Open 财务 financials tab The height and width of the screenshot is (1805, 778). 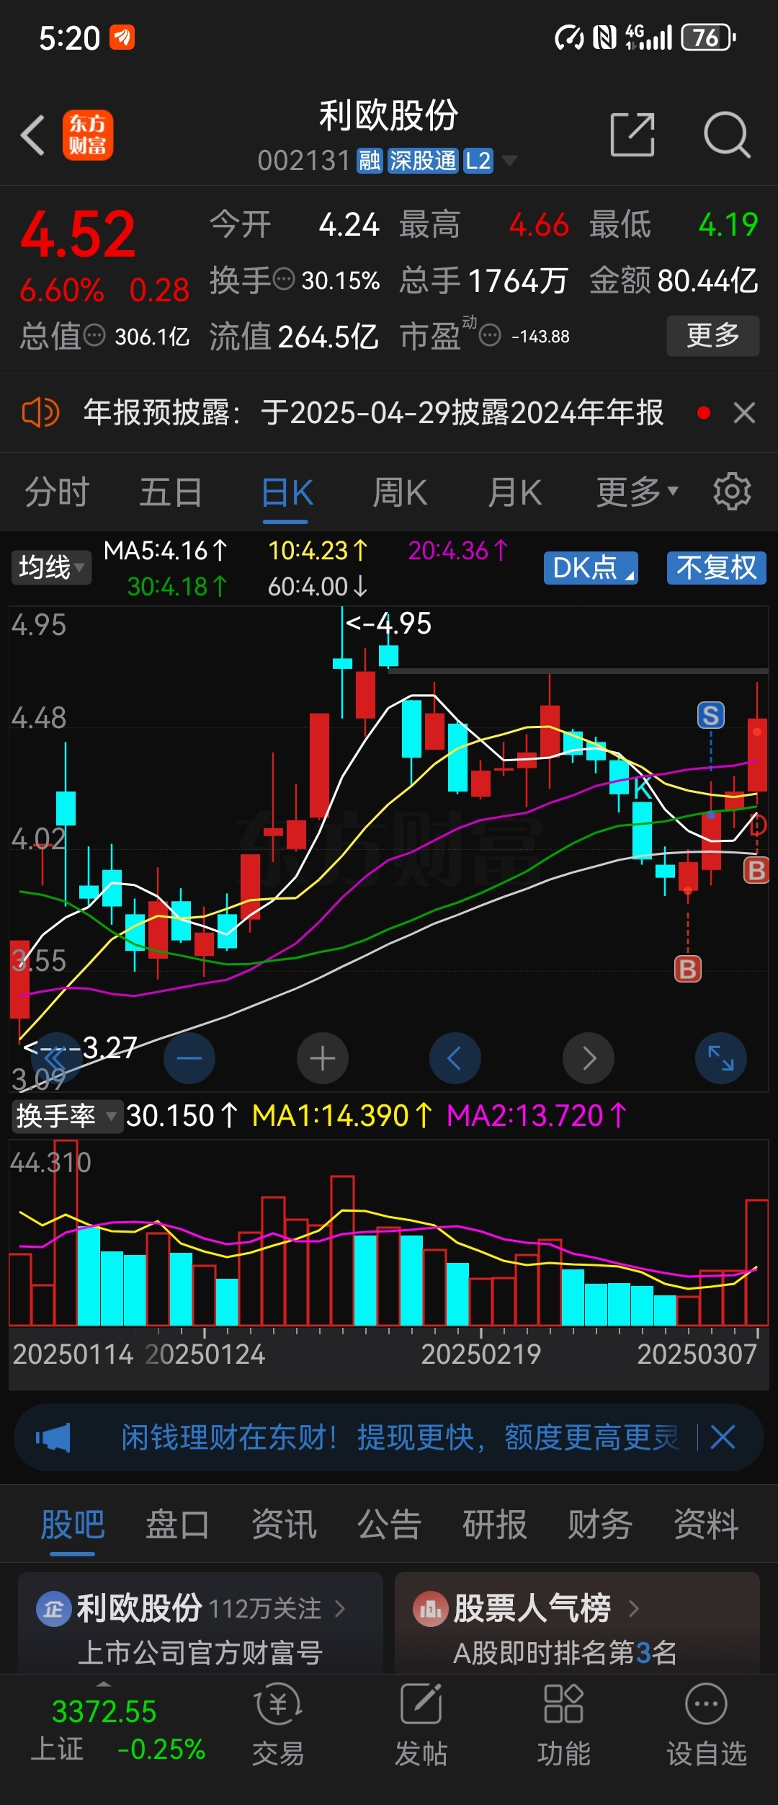(600, 1525)
